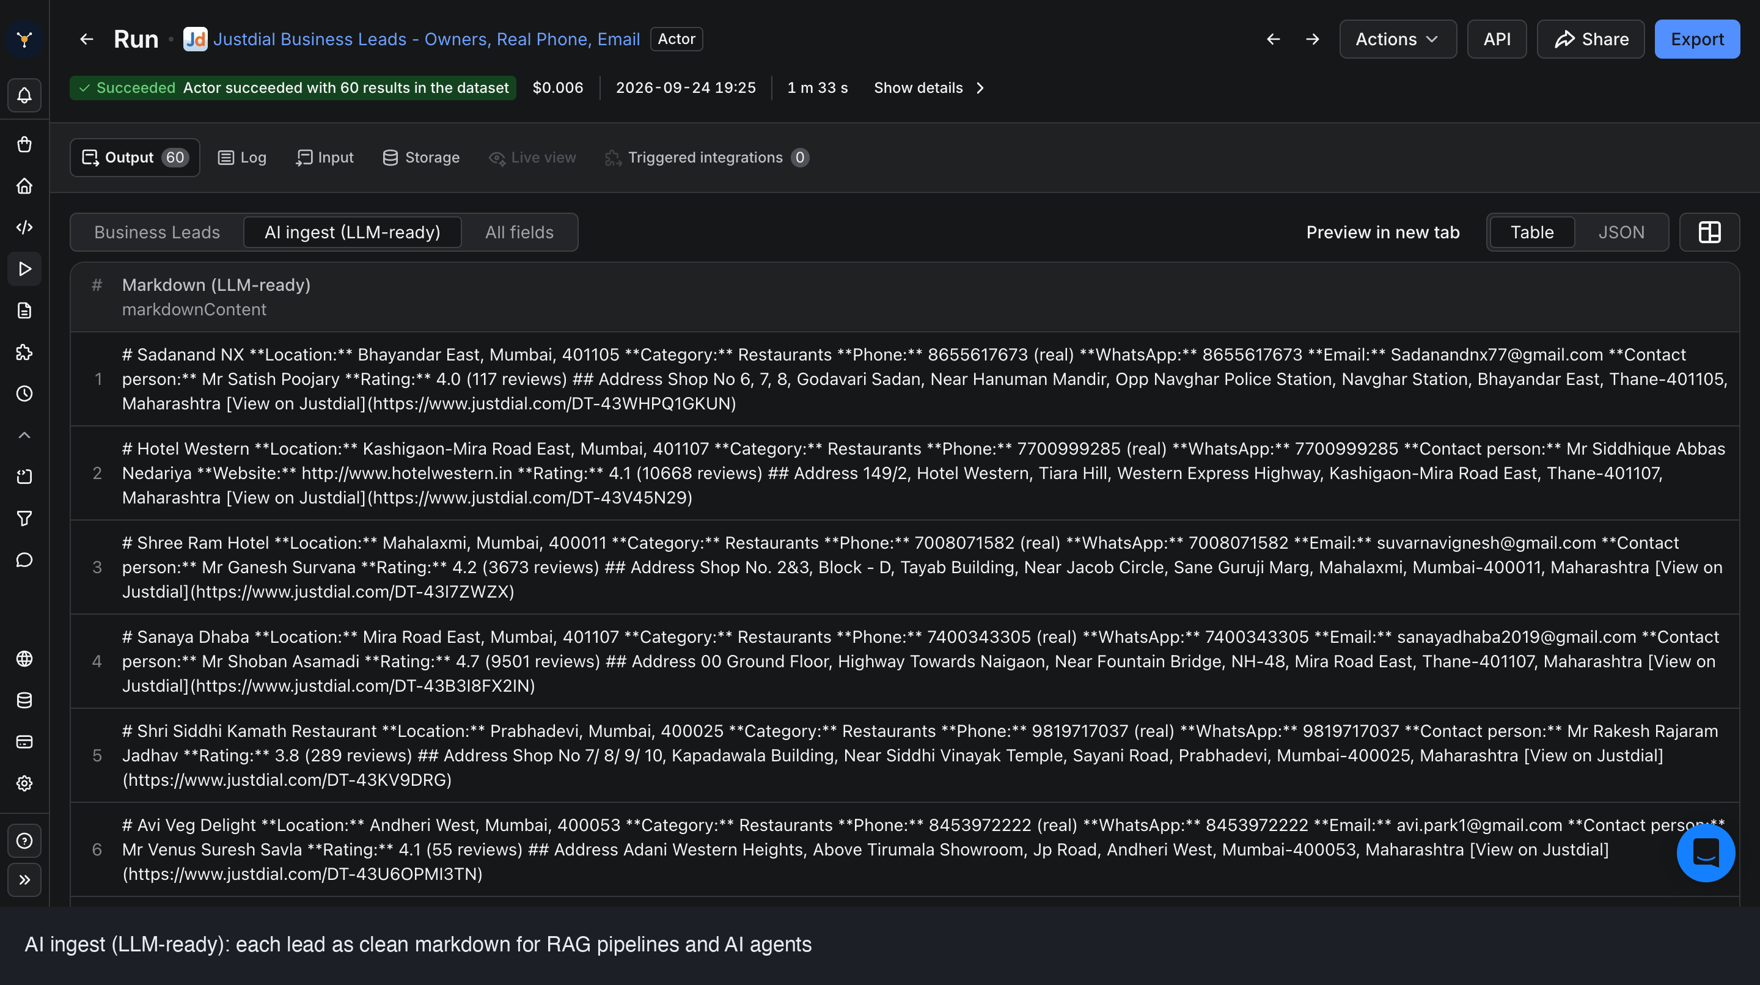
Task: Open the code brackets icon in the sidebar
Action: click(24, 227)
